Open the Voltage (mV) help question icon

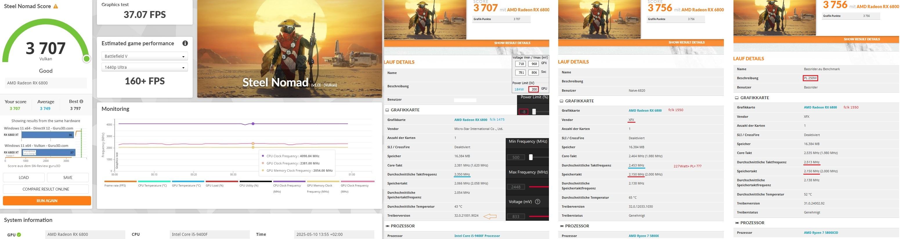(538, 202)
